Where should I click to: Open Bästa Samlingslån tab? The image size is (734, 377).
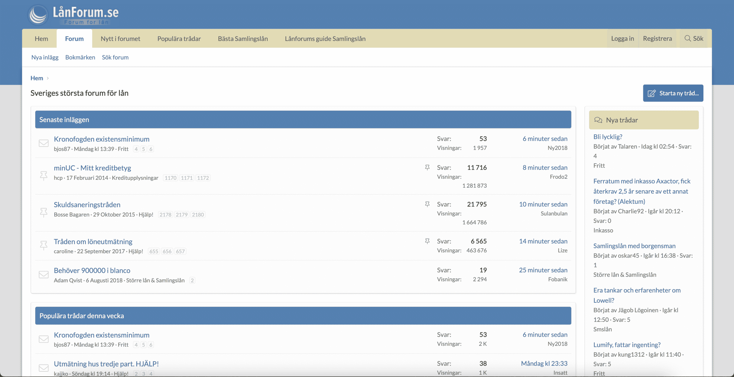[x=243, y=38]
